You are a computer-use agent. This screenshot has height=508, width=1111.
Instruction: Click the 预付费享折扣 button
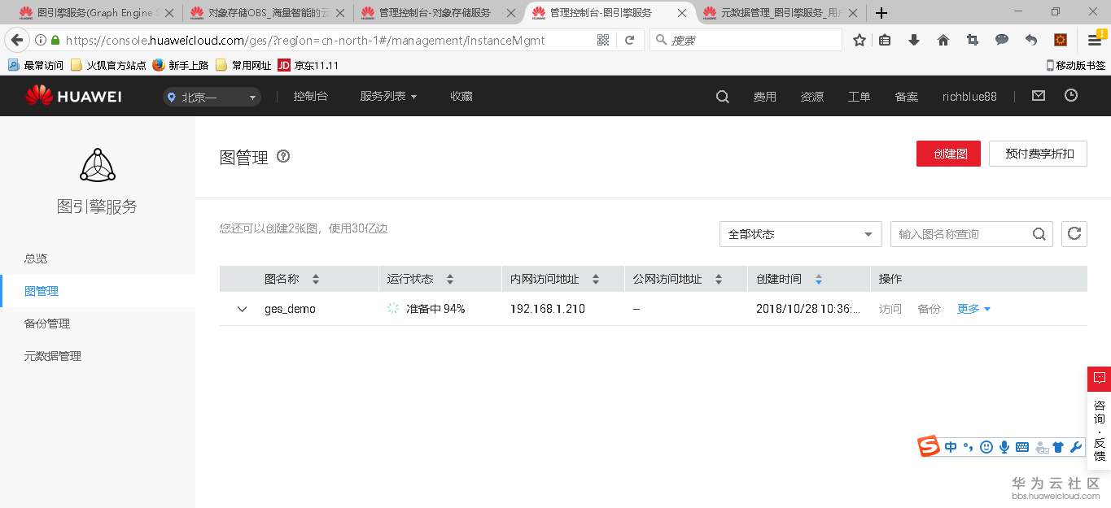[1038, 154]
